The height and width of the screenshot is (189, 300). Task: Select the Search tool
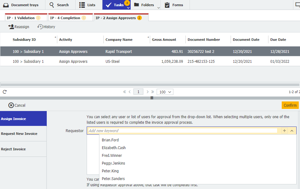click(60, 5)
